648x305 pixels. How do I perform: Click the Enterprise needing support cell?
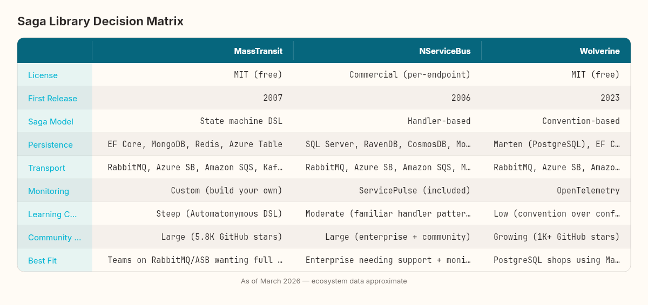[x=388, y=260]
